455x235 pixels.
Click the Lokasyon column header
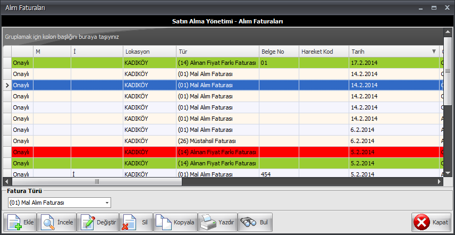149,52
